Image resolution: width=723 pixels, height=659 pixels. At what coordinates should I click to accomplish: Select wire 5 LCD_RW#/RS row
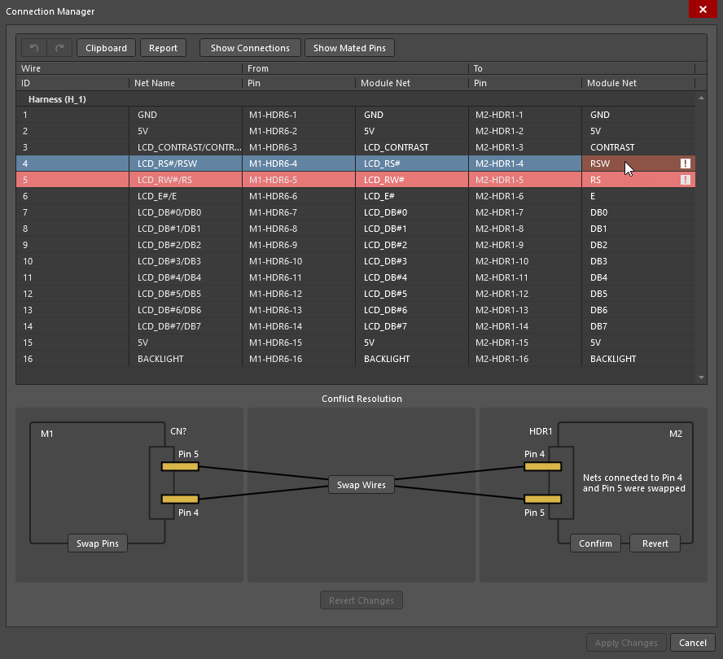point(163,180)
